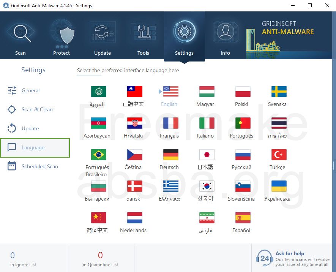Screen dimensions: 336x272
Task: Choose Magyar language flag
Action: click(x=207, y=92)
